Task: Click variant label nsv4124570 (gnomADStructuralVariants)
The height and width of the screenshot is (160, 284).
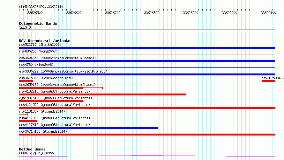Action: (55, 105)
